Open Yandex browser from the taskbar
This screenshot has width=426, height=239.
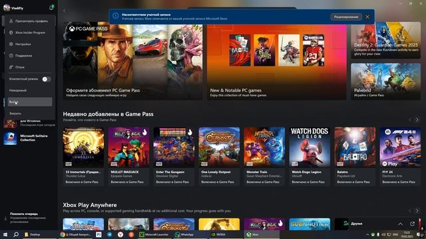(x=120, y=234)
